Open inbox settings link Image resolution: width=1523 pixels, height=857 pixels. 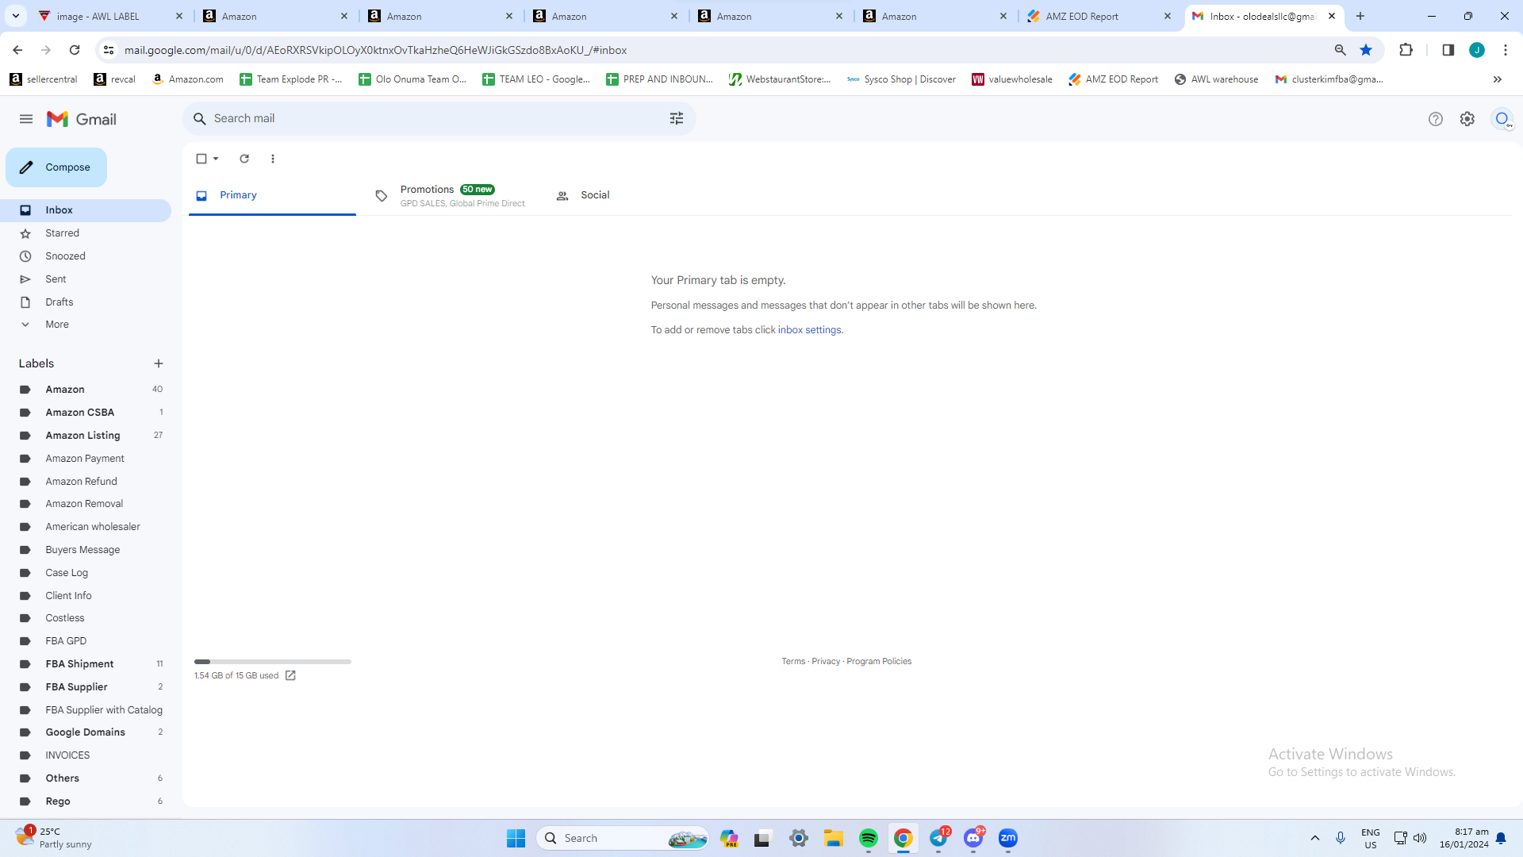pyautogui.click(x=809, y=330)
